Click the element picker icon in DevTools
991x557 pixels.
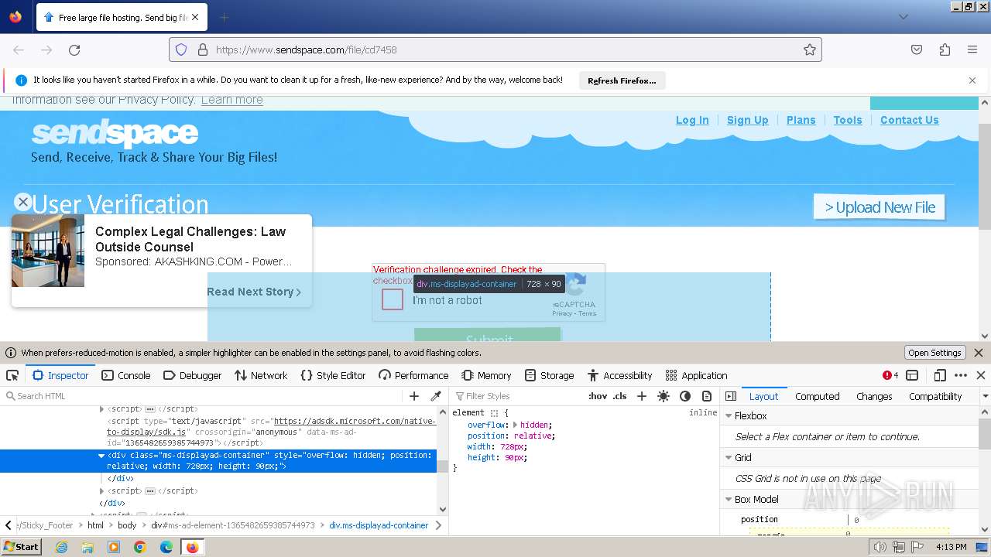(12, 375)
